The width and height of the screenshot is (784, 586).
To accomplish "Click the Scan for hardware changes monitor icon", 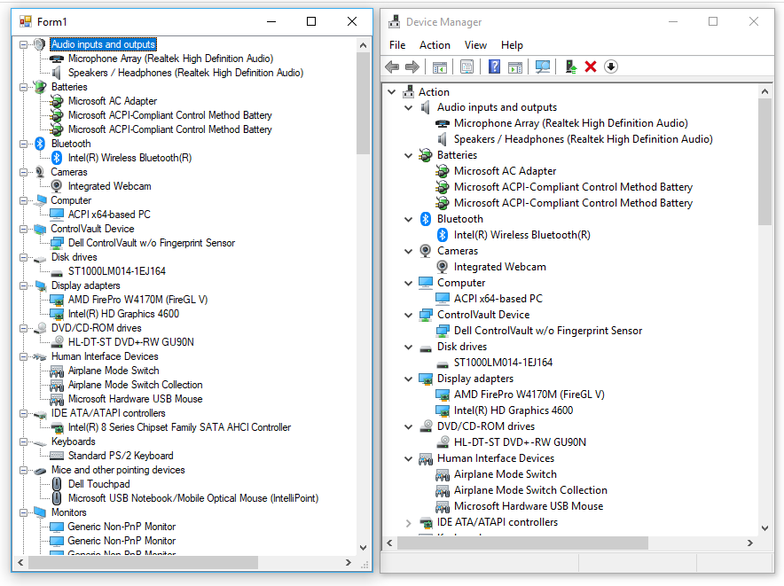I will [x=543, y=66].
